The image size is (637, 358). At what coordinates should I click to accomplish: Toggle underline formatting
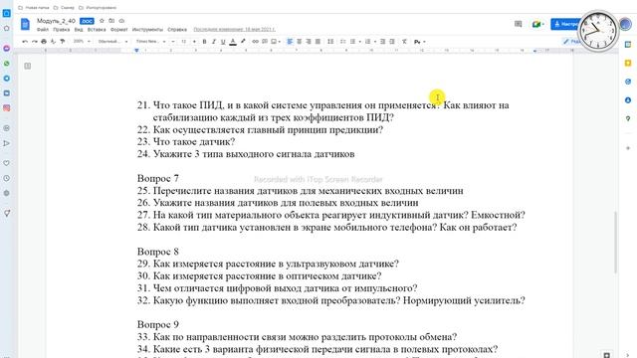pyautogui.click(x=223, y=42)
